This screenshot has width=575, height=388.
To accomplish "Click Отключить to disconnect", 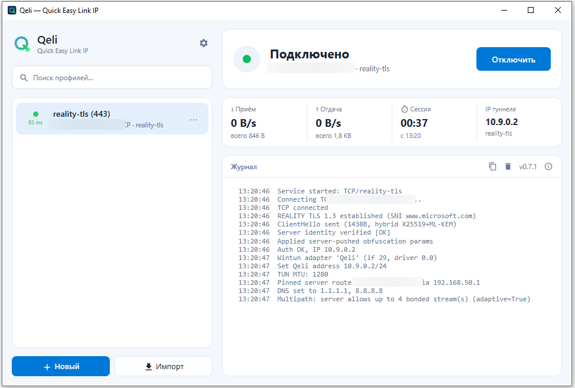I will pyautogui.click(x=514, y=59).
